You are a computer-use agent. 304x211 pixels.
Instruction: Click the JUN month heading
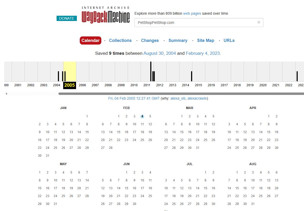[x=126, y=164]
